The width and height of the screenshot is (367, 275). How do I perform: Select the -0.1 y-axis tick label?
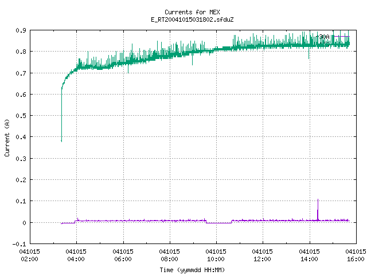[x=19, y=244]
